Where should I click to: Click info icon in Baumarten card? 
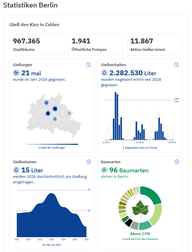[177, 162]
